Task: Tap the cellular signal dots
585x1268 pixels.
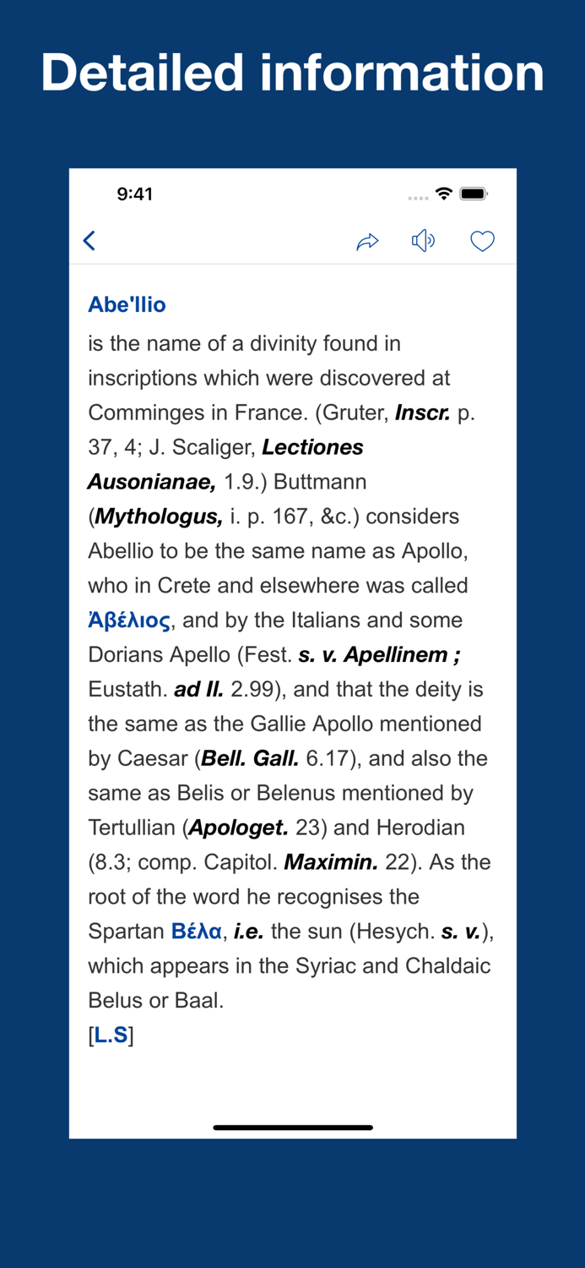Action: coord(417,195)
